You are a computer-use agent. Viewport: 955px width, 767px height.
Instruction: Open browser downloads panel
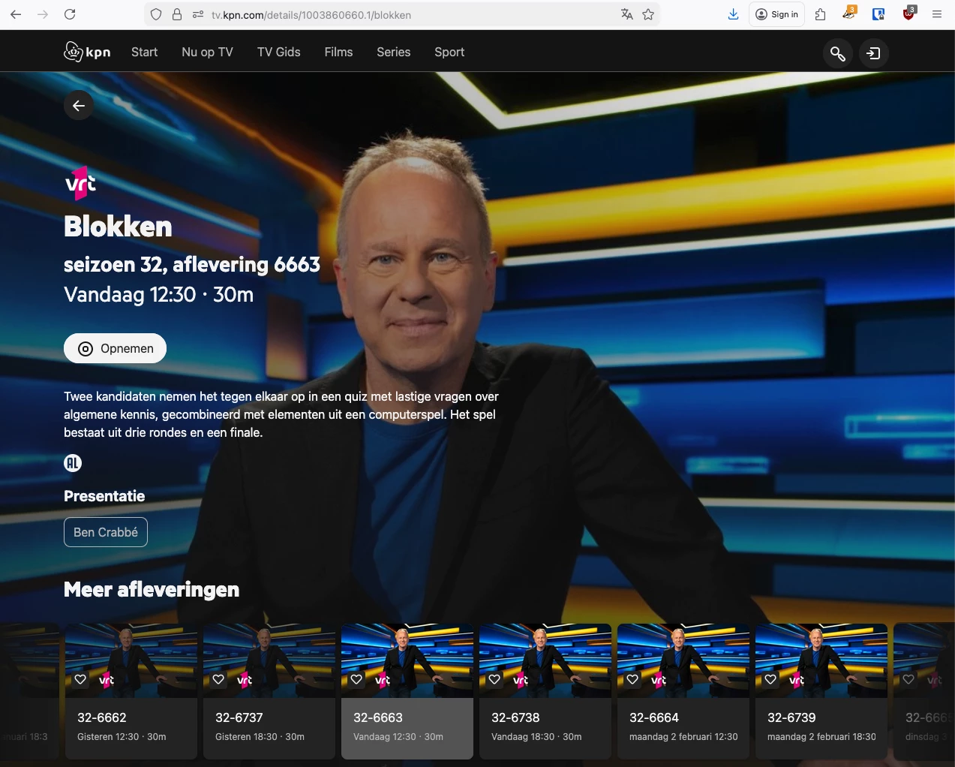pyautogui.click(x=733, y=14)
